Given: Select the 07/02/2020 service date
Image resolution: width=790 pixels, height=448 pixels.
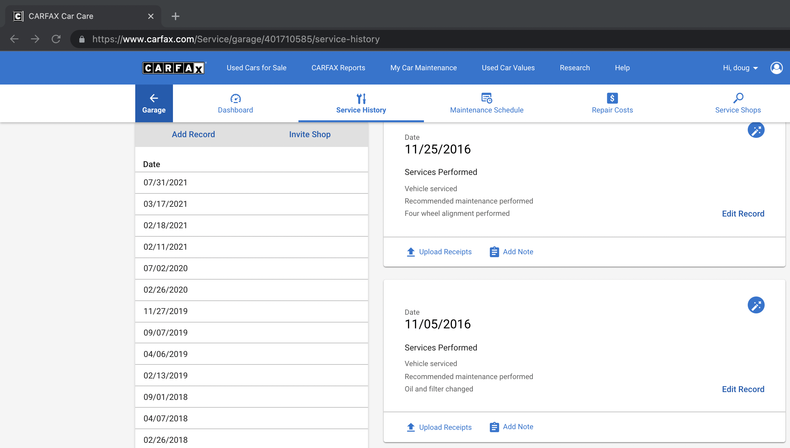Looking at the screenshot, I should click(x=252, y=269).
